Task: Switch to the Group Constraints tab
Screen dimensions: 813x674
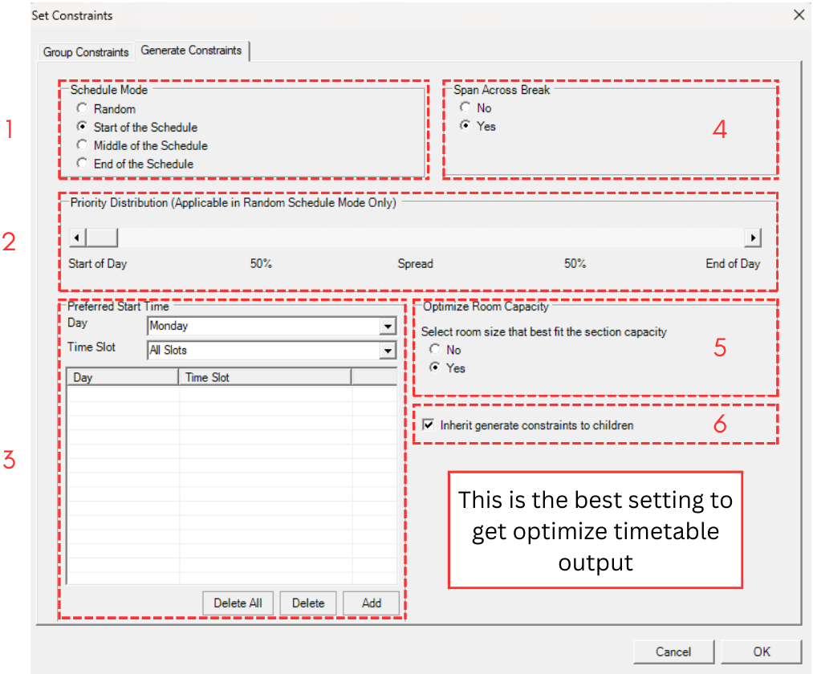Action: click(86, 52)
